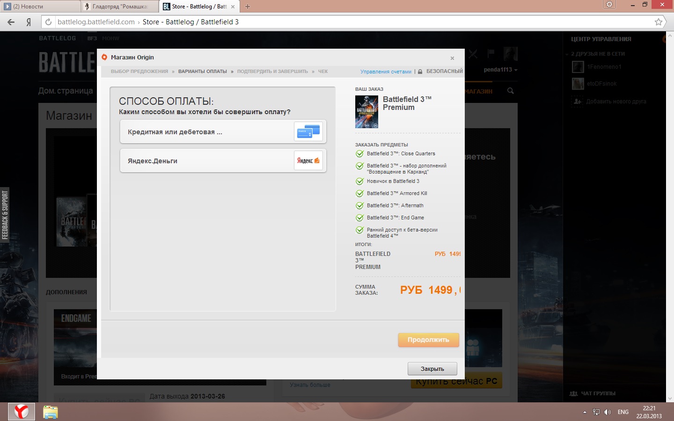This screenshot has width=674, height=421.
Task: Click the Battlelog search magnifier icon
Action: coord(511,91)
